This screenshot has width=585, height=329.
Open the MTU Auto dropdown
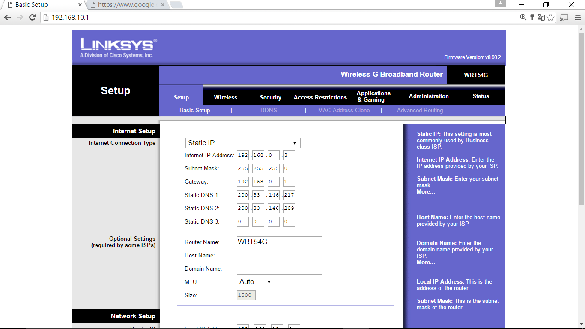click(256, 281)
